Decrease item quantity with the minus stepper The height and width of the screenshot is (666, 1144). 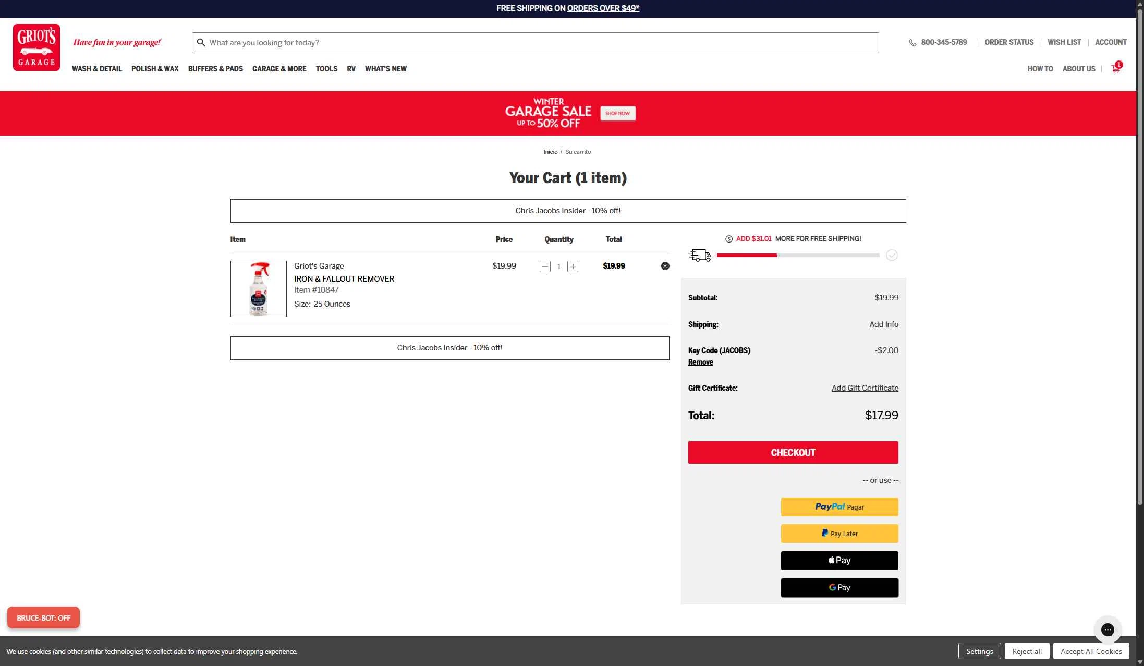tap(545, 266)
